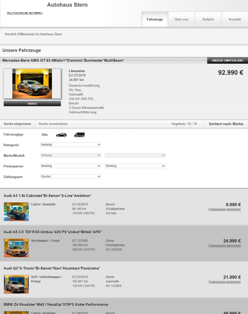Click the 9.990 € price of Audi A3

(x=233, y=204)
